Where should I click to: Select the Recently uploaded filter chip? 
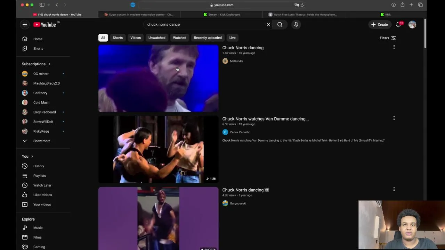coord(208,37)
